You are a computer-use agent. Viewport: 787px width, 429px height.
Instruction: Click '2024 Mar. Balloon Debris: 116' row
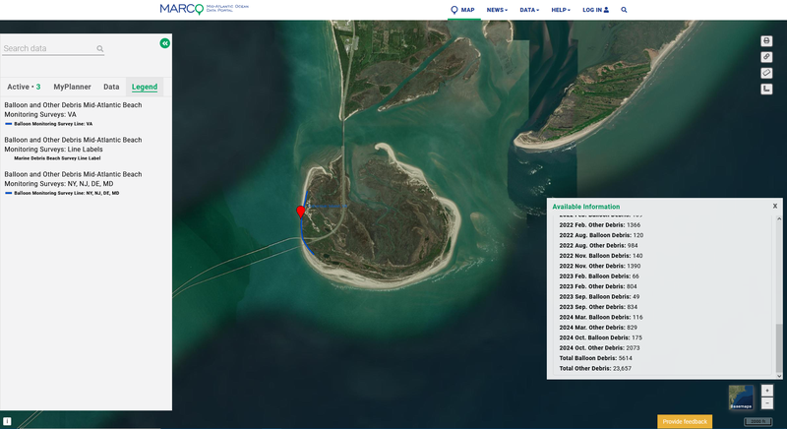tap(601, 317)
